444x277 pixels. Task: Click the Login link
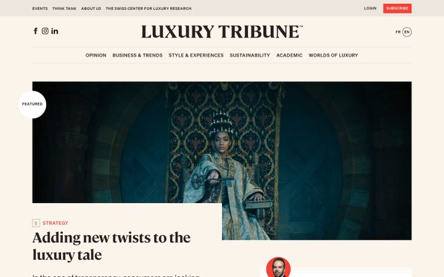tap(370, 8)
